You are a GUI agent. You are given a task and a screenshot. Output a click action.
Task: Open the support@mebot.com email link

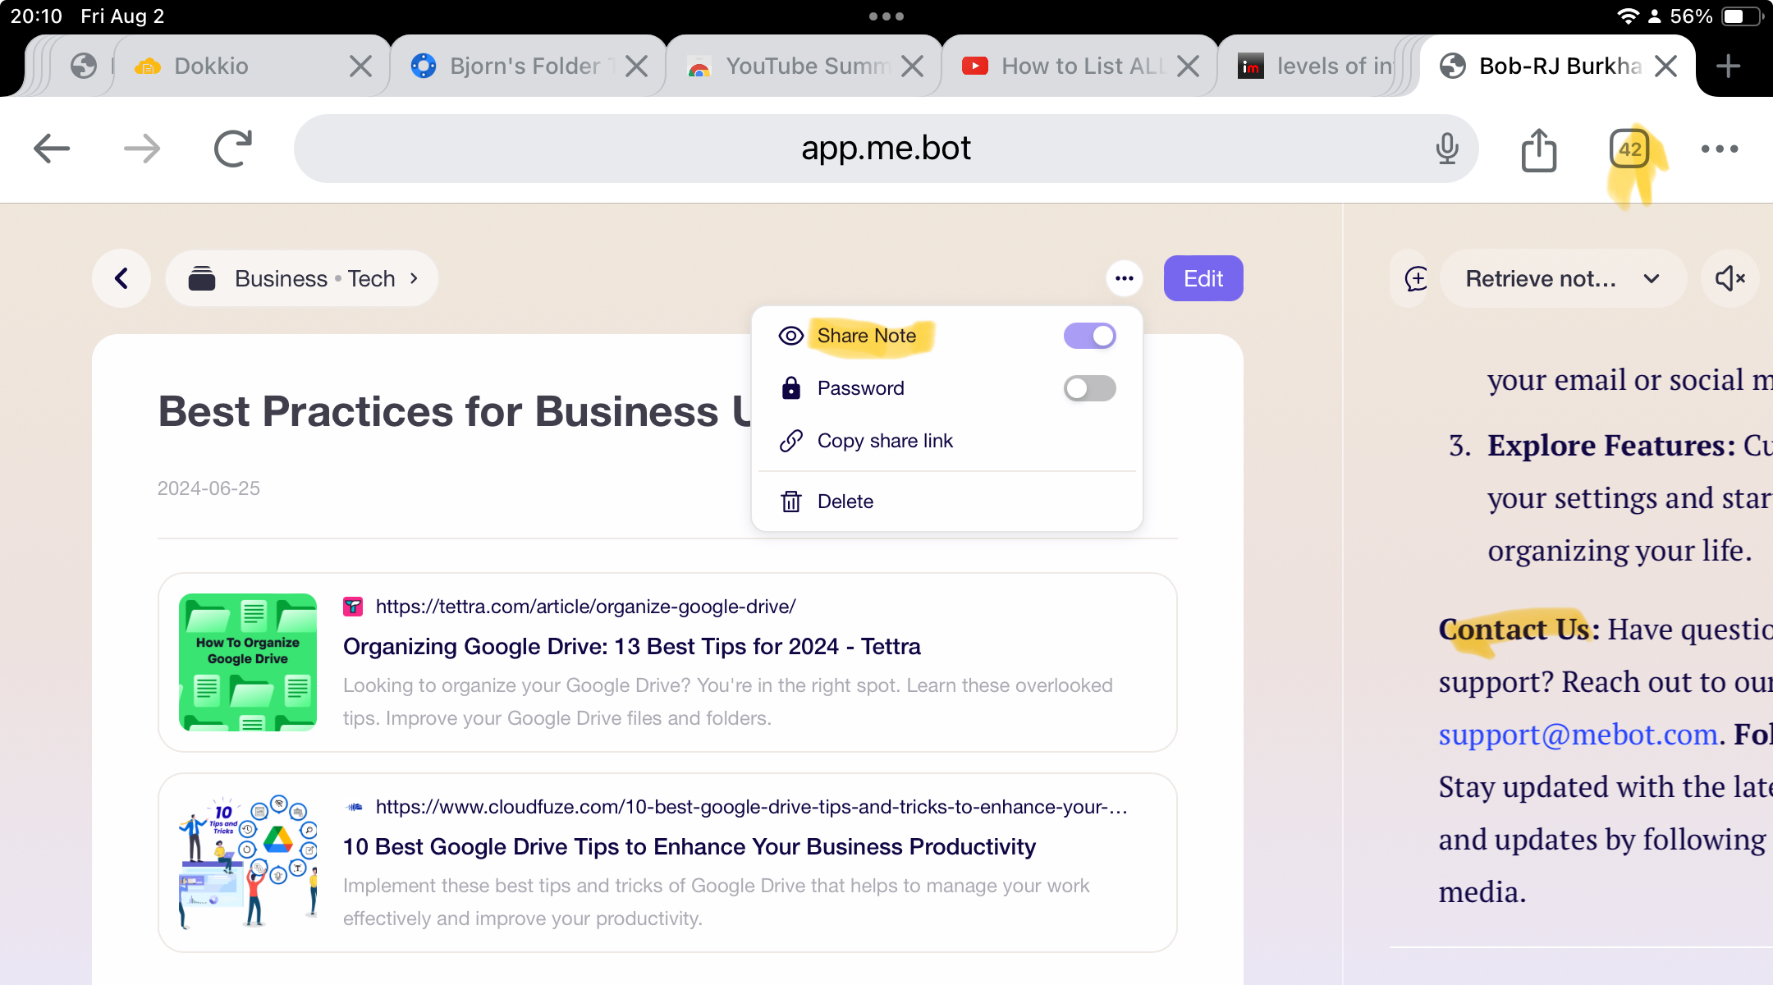tap(1578, 734)
